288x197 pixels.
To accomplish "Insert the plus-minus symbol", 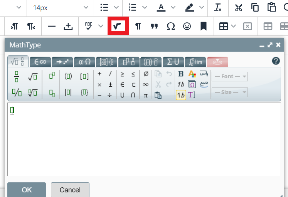I will tap(110, 84).
